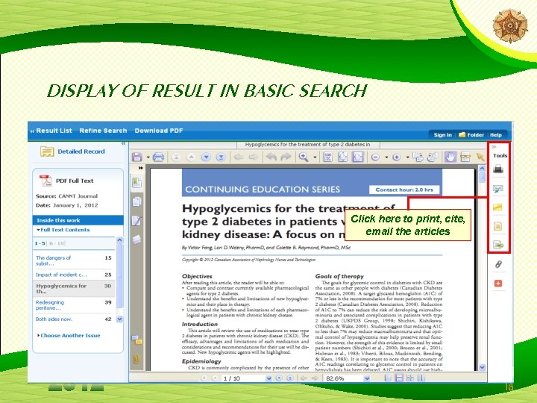
Task: Open the comments side panel icon
Action: pyautogui.click(x=136, y=340)
